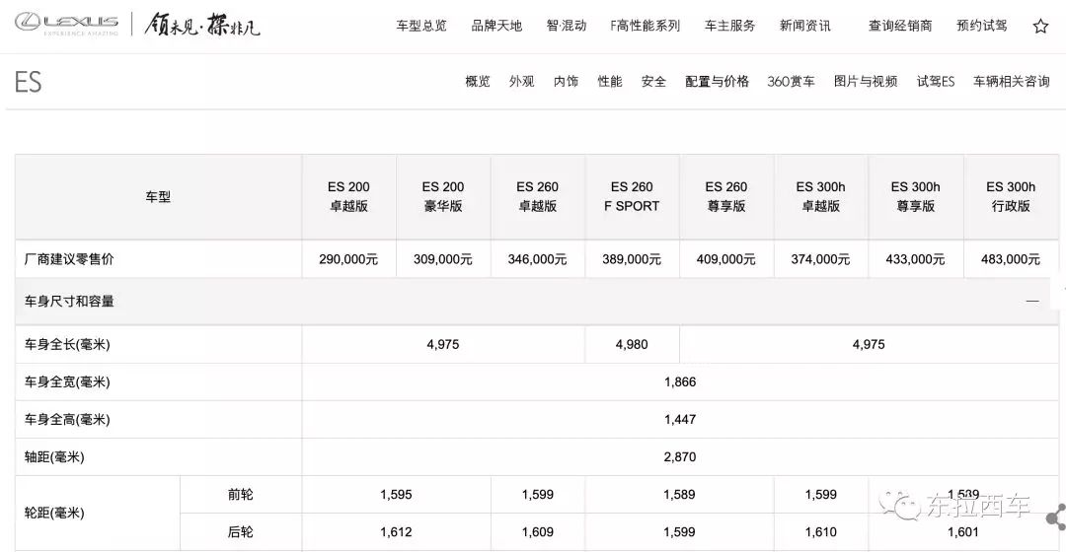
Task: Click the 290,000元 price cell
Action: 348,259
